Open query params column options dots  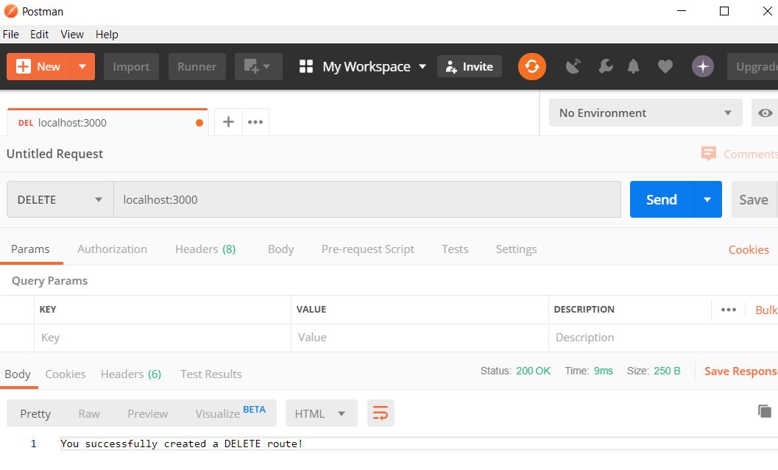point(729,310)
